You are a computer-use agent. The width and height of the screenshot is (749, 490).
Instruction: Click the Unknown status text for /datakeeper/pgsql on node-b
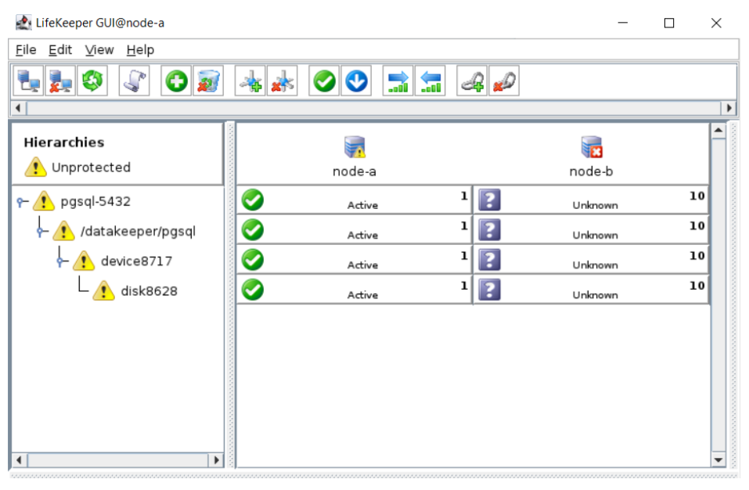coord(595,236)
